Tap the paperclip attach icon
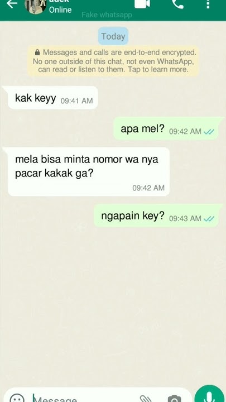The image size is (226, 402). click(x=146, y=399)
